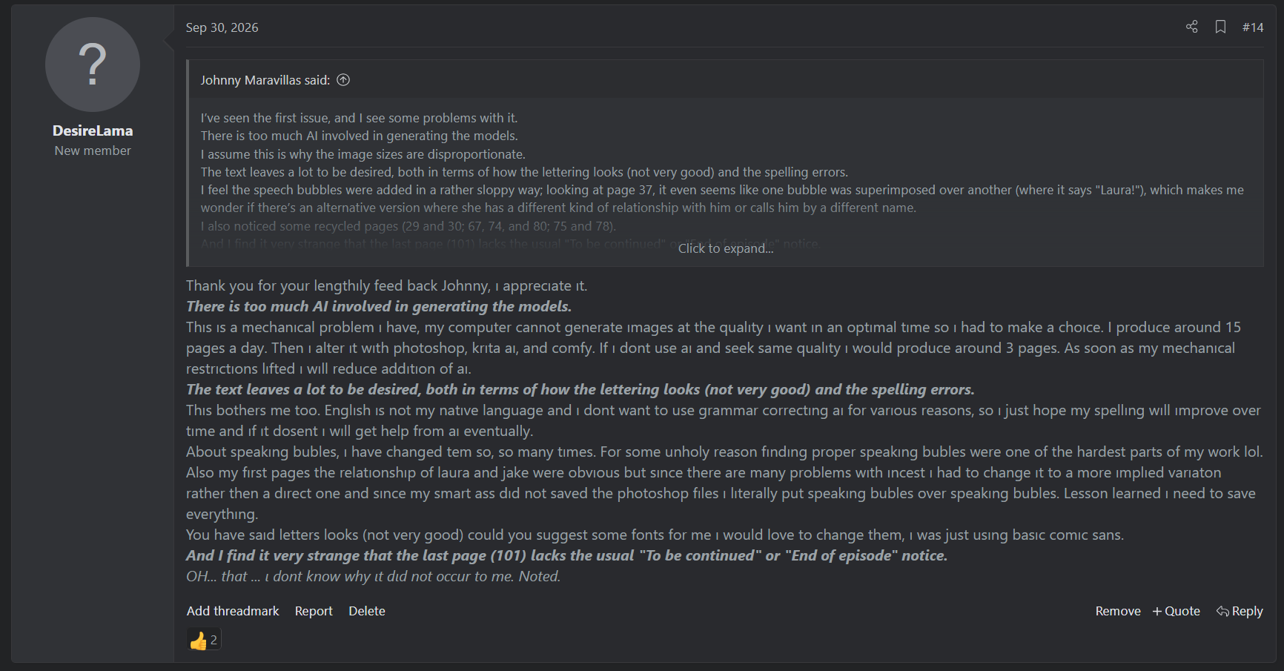
Task: Click the Reply arrow button
Action: (x=1240, y=611)
